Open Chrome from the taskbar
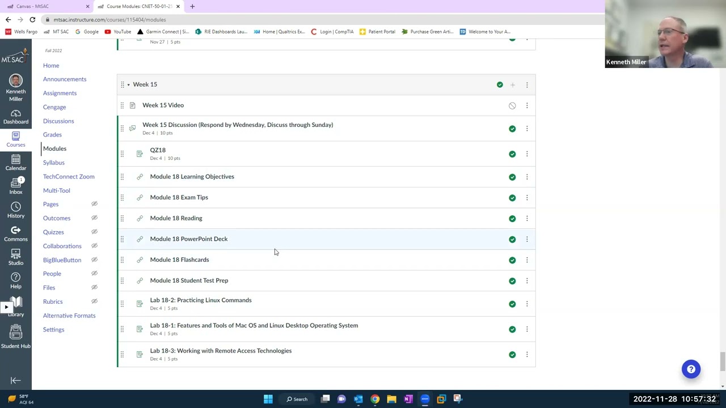 pyautogui.click(x=375, y=399)
